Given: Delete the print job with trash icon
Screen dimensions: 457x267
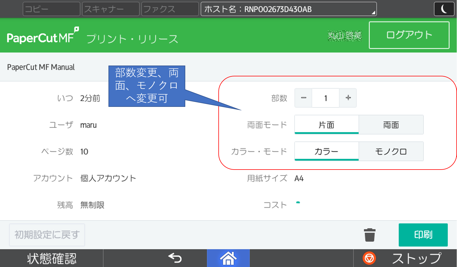Looking at the screenshot, I should [x=370, y=235].
